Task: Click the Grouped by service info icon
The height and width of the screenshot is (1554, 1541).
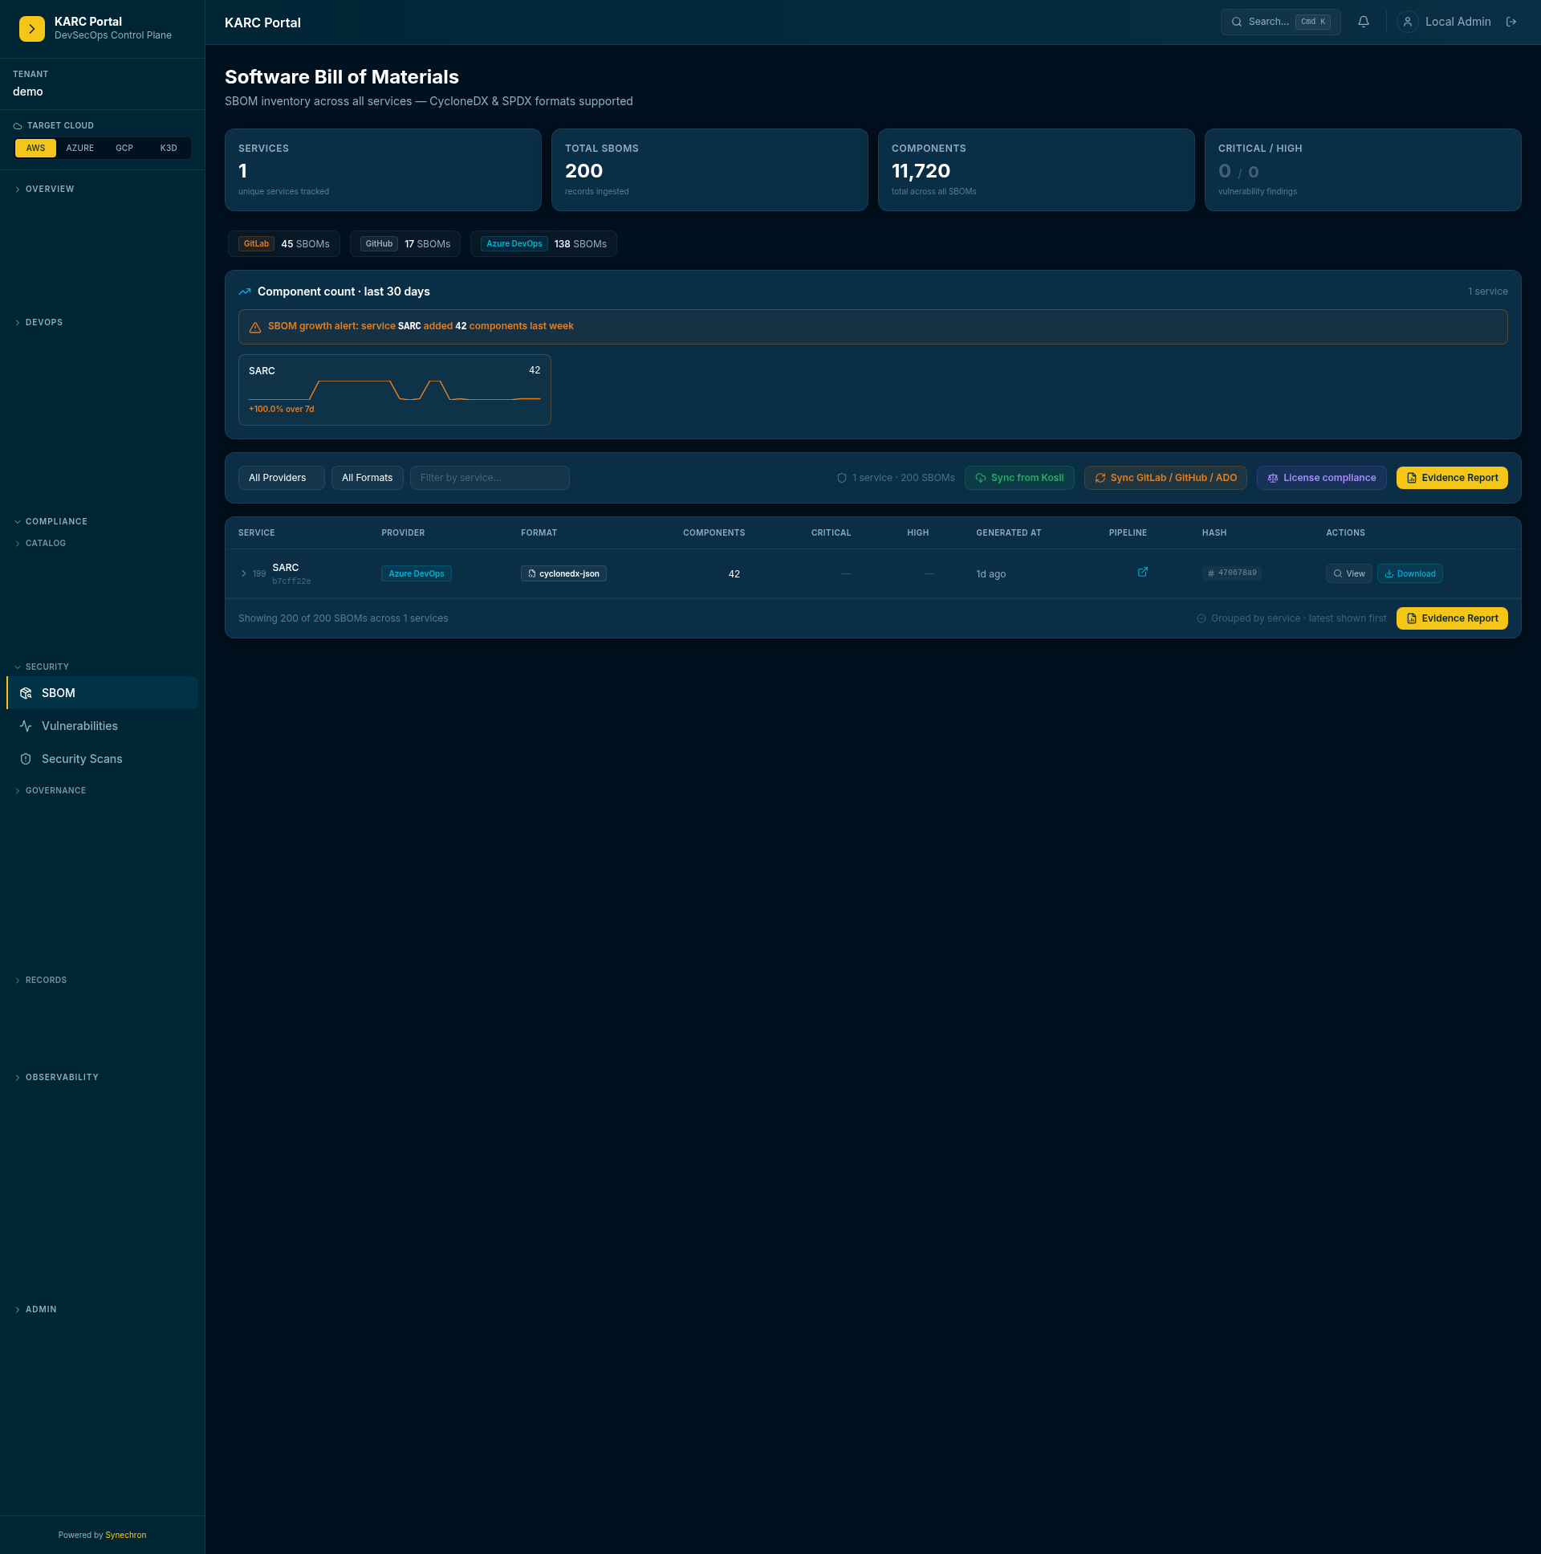Action: pos(1201,619)
